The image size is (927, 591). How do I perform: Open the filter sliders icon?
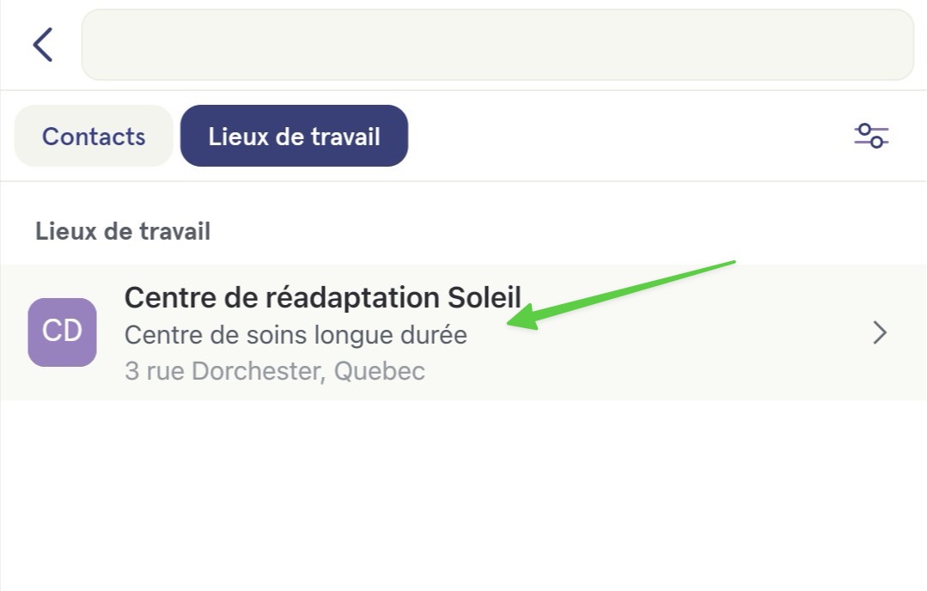coord(871,136)
